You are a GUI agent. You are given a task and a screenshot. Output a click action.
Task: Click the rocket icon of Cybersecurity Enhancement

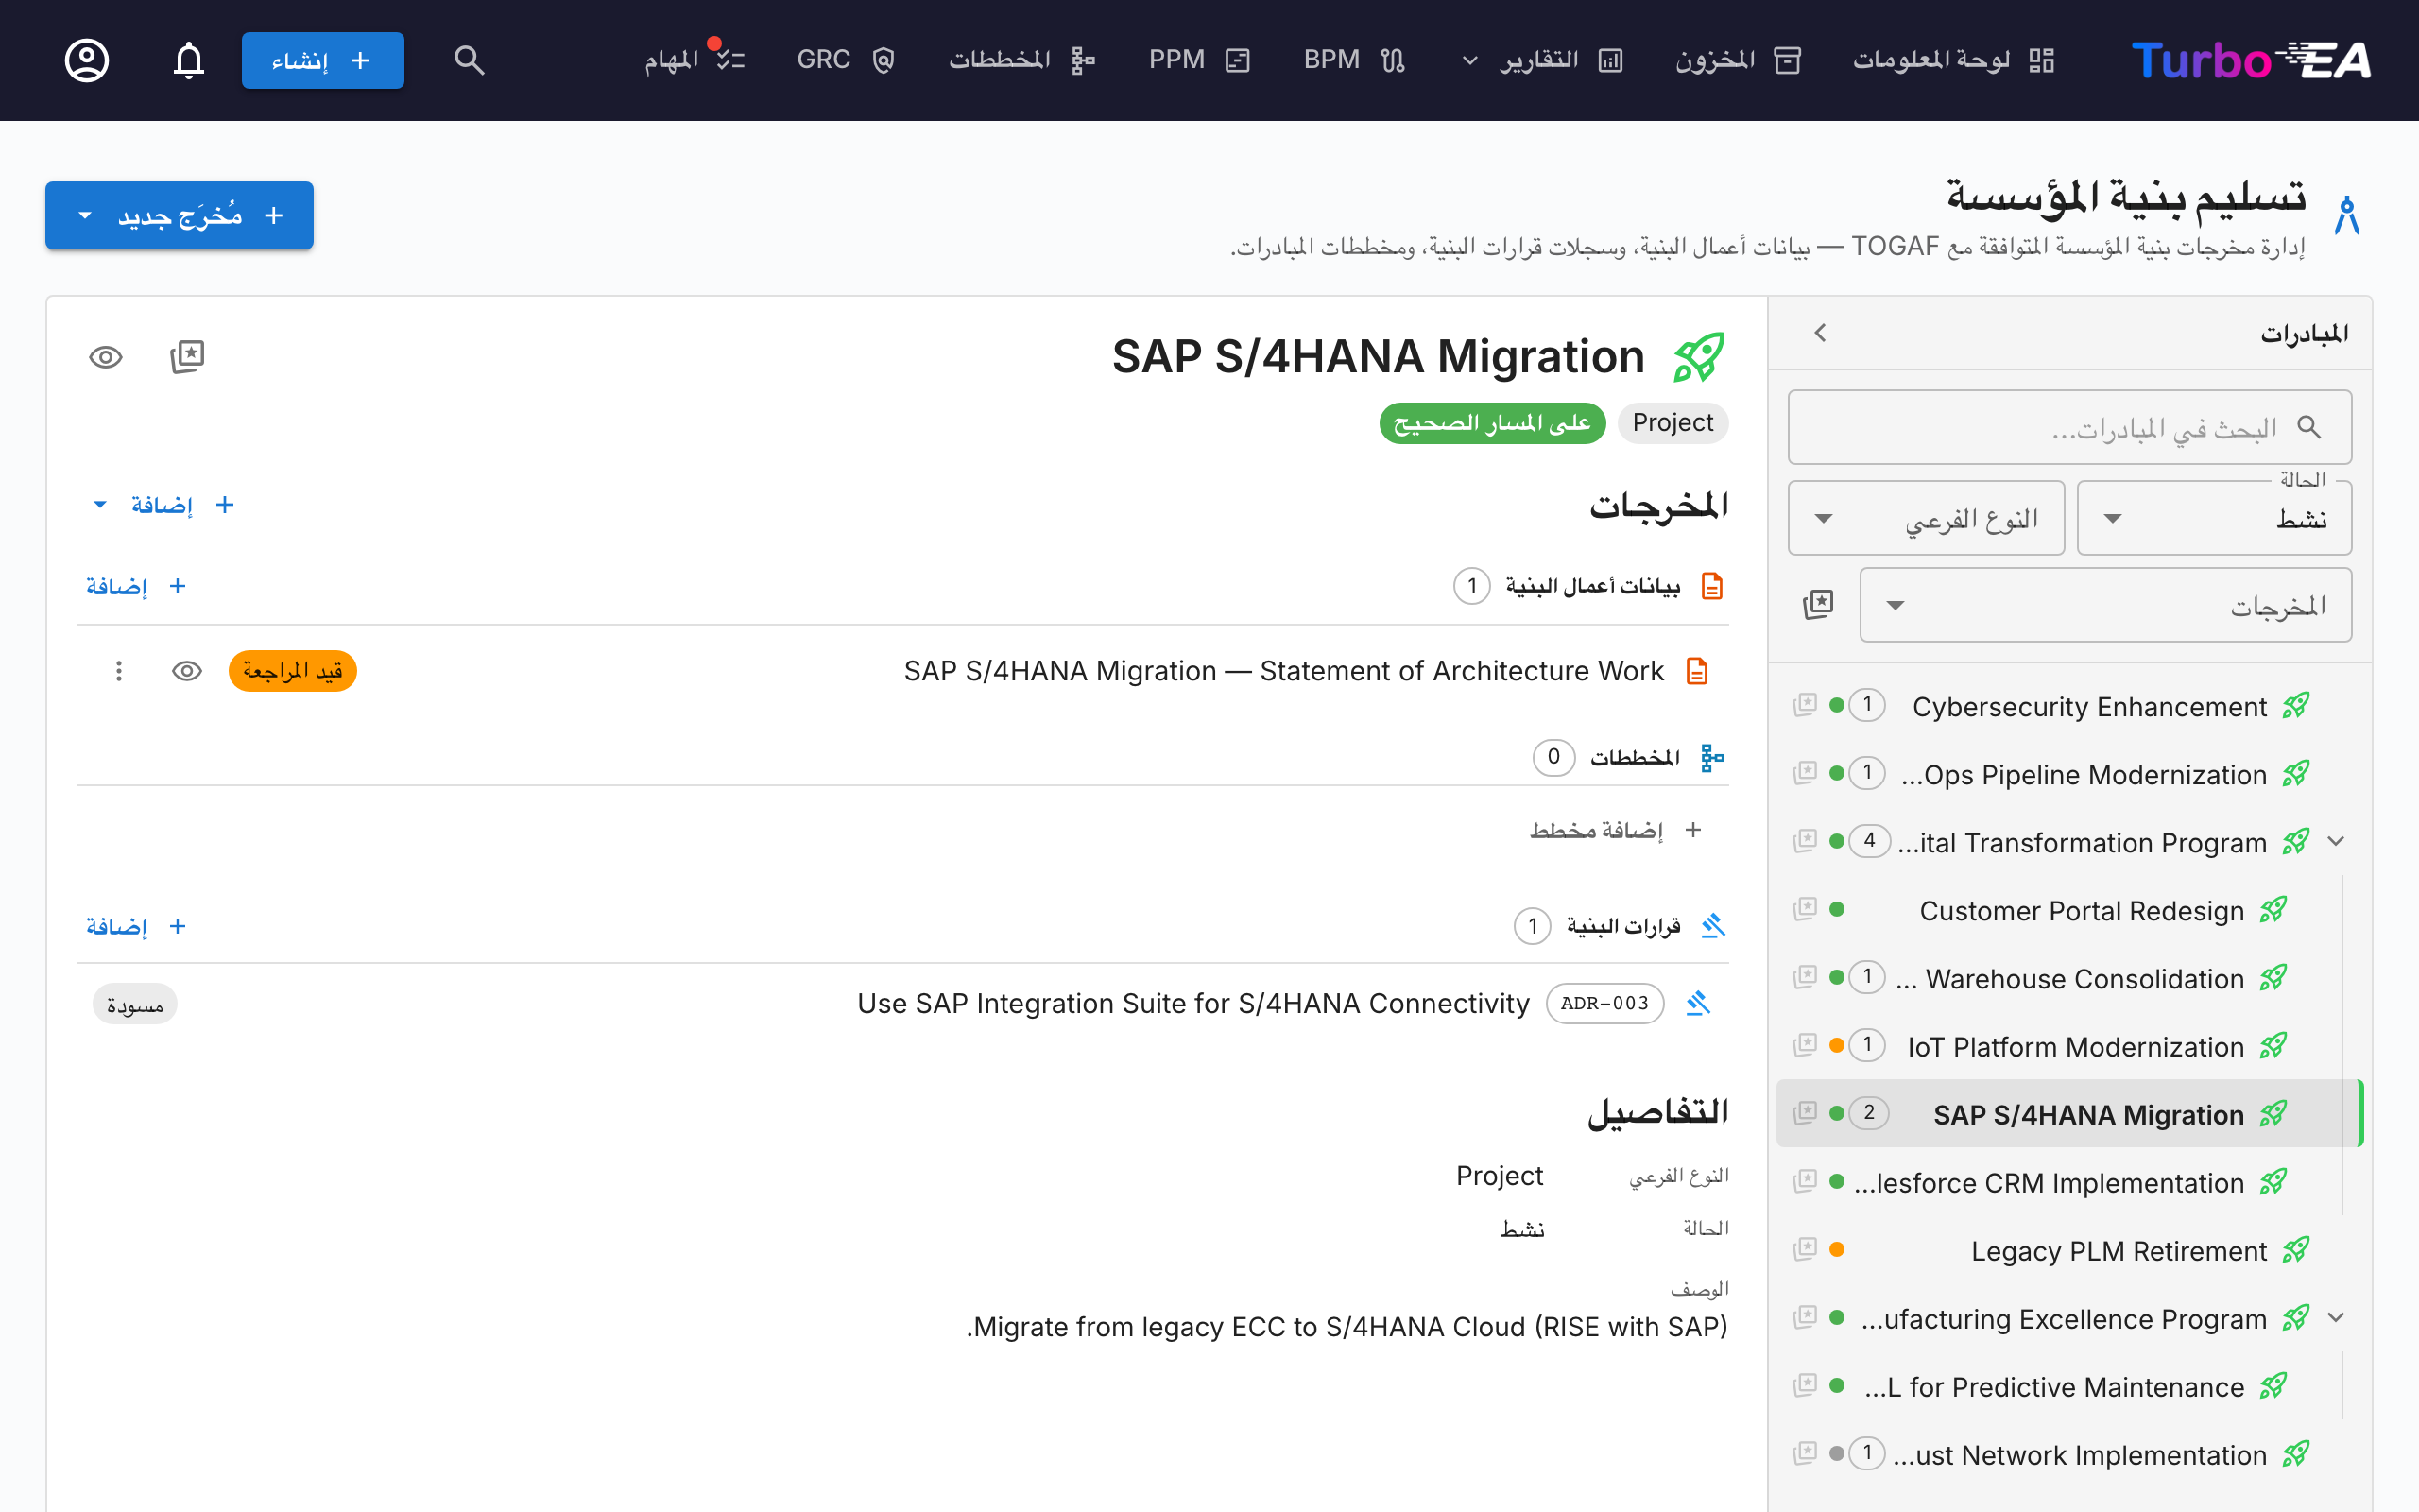click(x=2296, y=706)
